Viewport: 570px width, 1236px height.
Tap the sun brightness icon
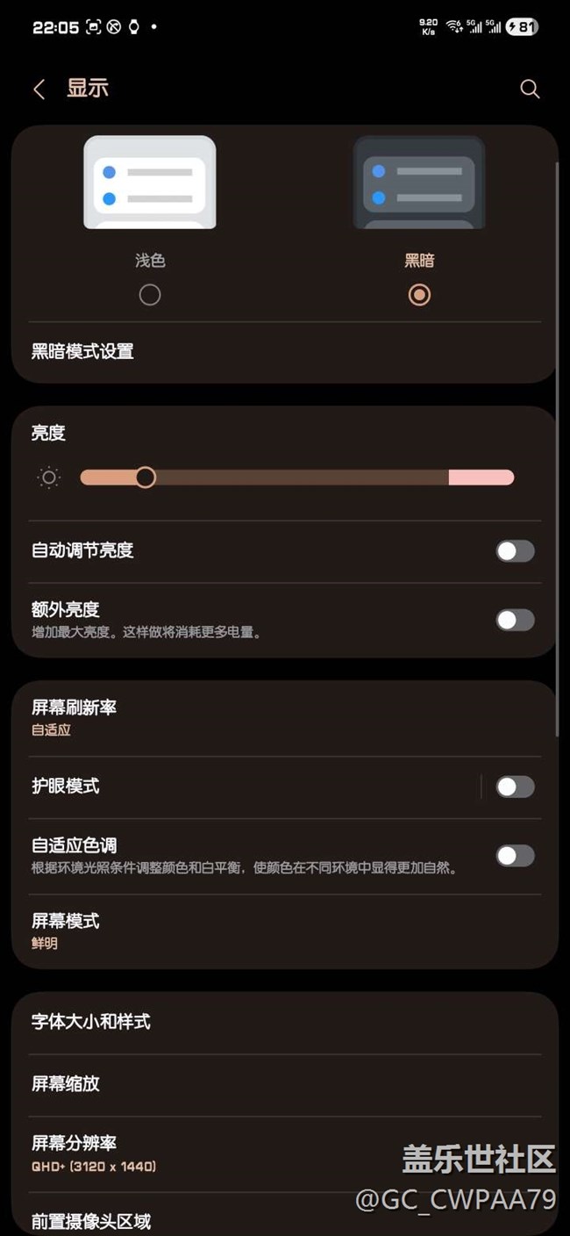(x=49, y=478)
